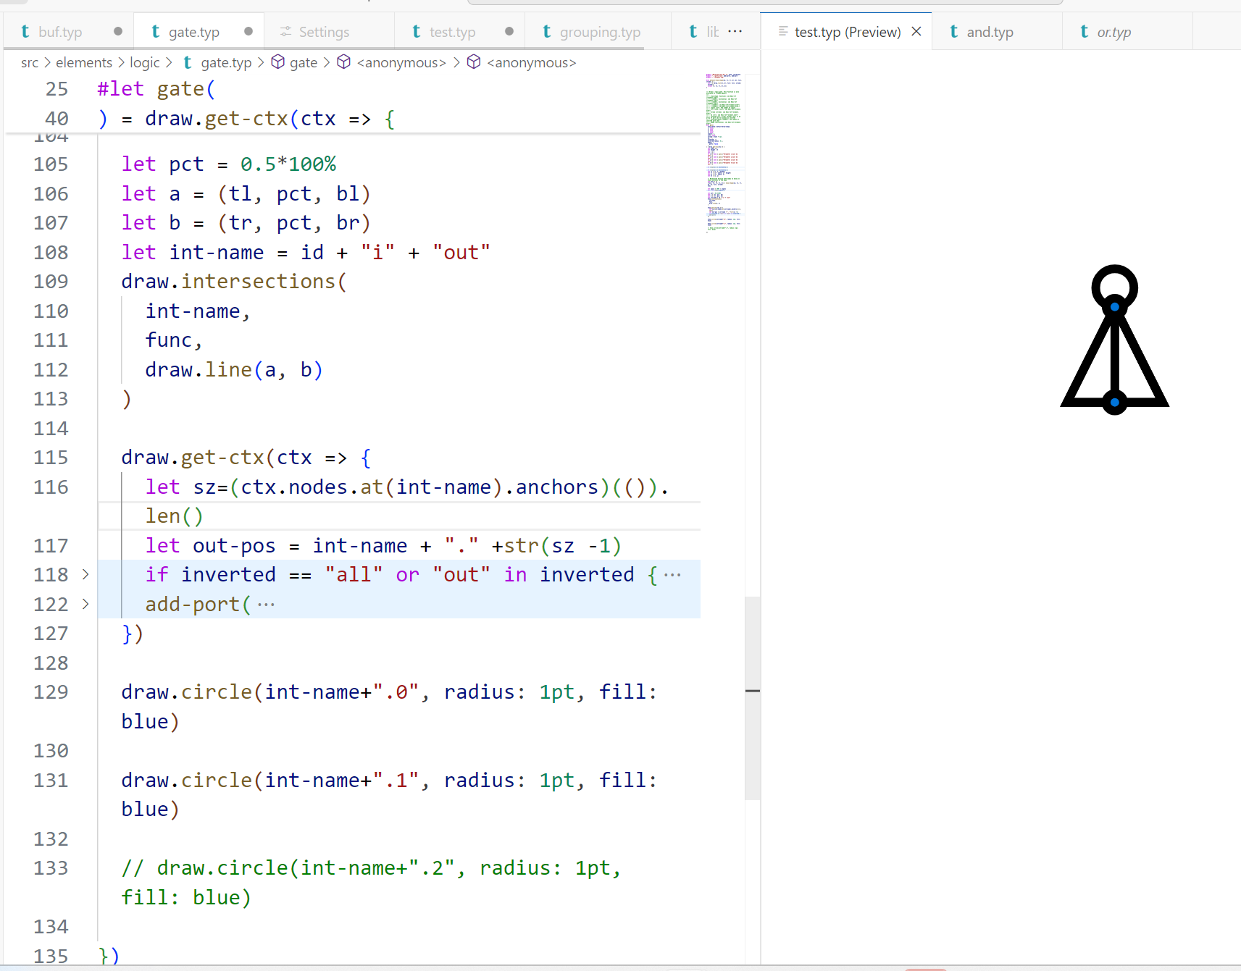The height and width of the screenshot is (971, 1241).
Task: Click the Typst file icon on buf.typ tab
Action: (25, 32)
